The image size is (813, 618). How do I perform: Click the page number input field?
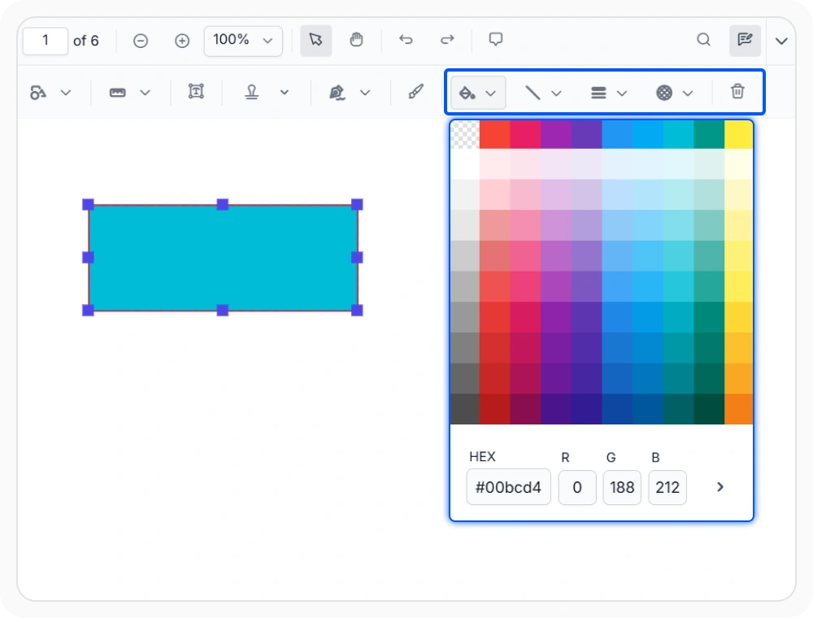[x=45, y=41]
